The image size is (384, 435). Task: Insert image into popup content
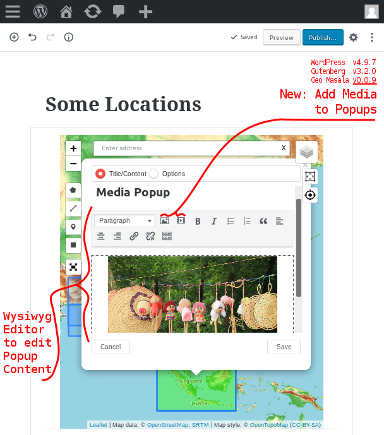pyautogui.click(x=164, y=221)
